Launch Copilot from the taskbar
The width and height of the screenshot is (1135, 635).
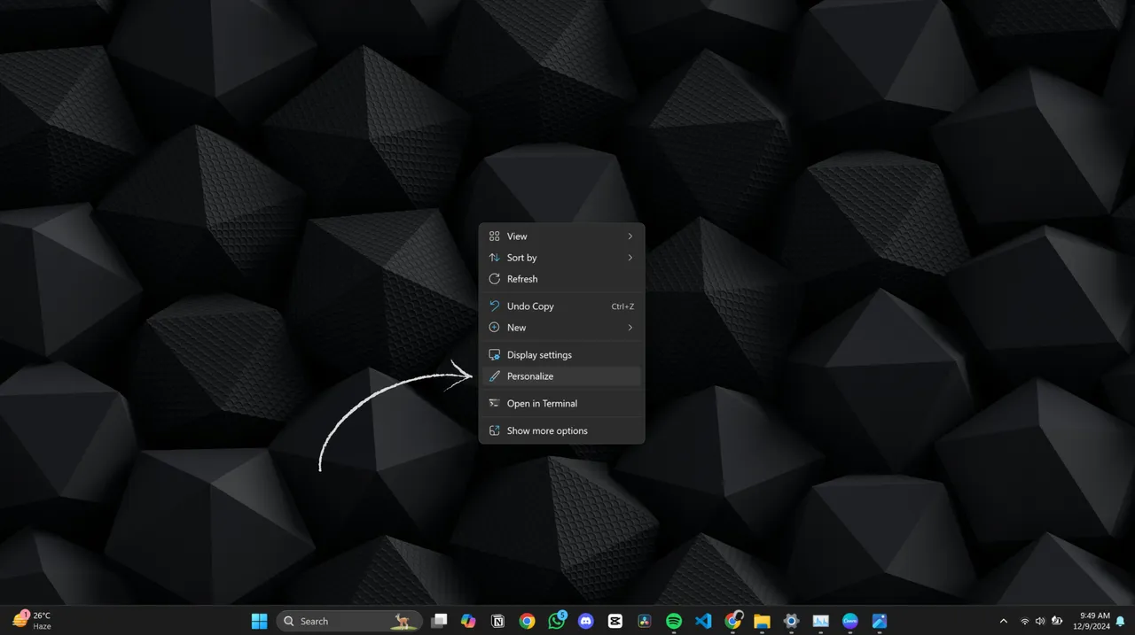(468, 621)
